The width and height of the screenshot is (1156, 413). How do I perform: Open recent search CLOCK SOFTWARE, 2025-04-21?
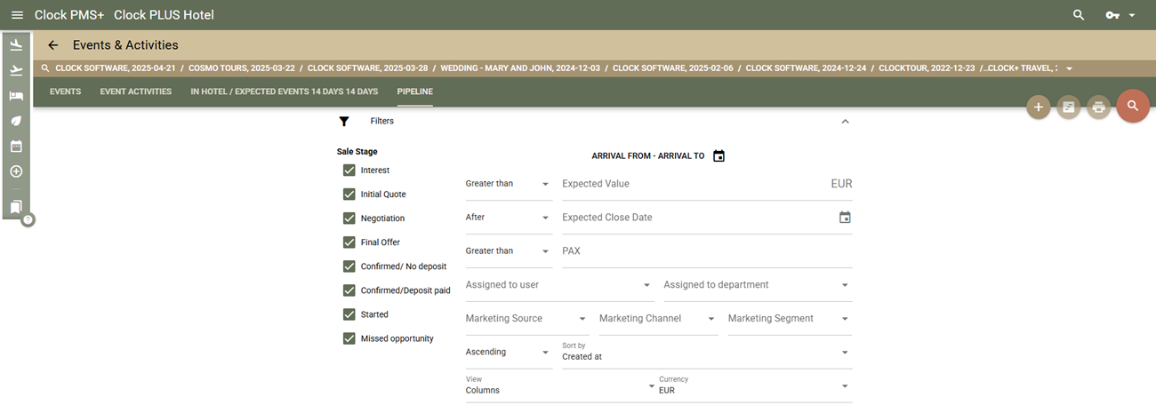tap(116, 68)
